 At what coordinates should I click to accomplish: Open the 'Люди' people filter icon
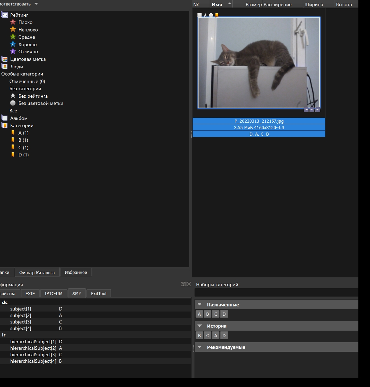pos(4,67)
